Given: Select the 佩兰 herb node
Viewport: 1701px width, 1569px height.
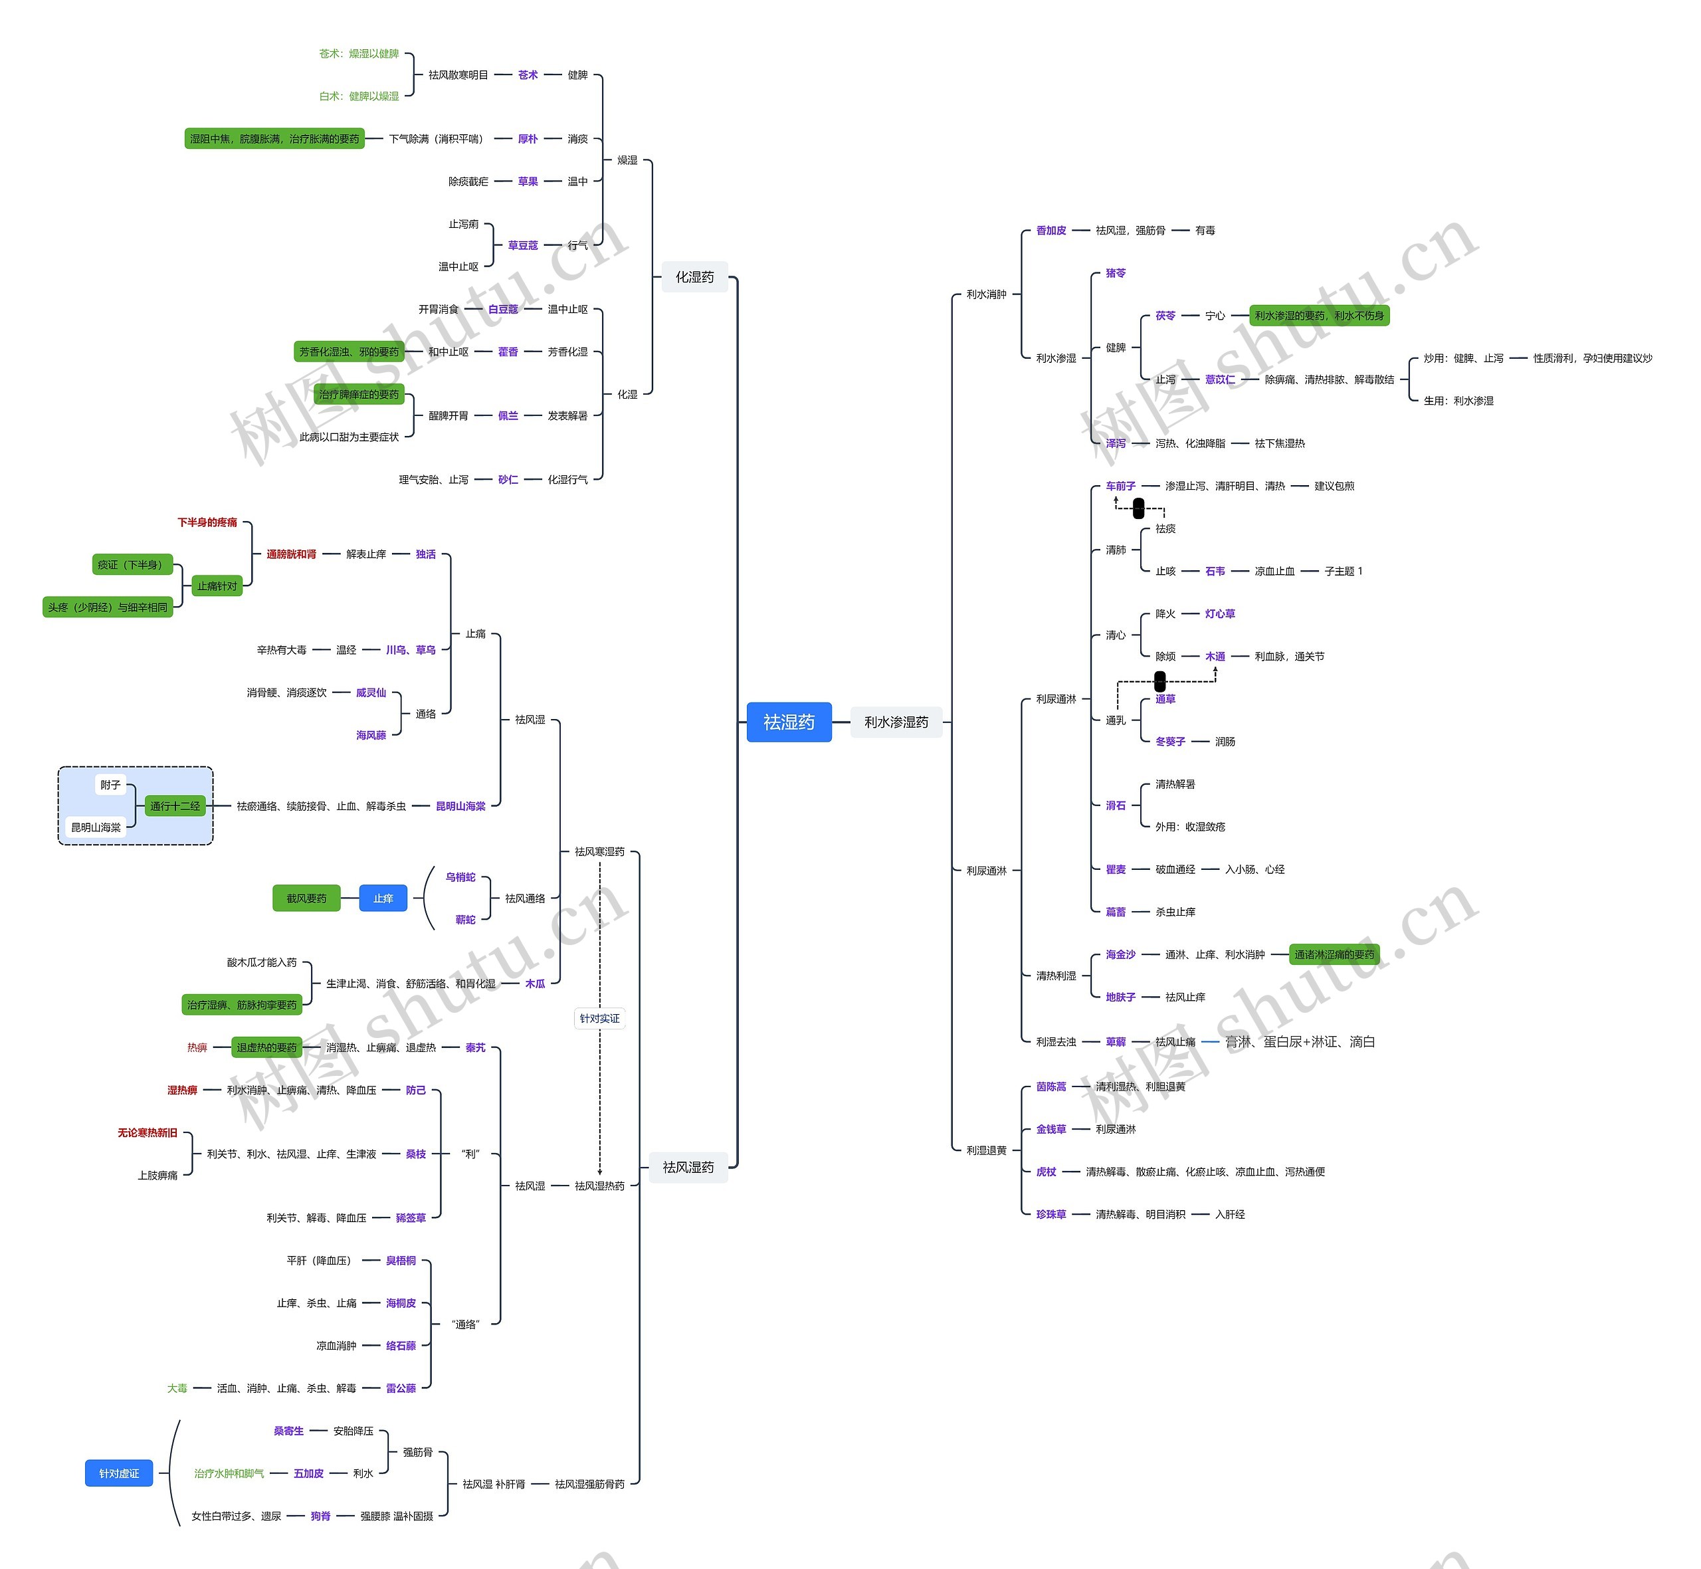Looking at the screenshot, I should pyautogui.click(x=508, y=415).
